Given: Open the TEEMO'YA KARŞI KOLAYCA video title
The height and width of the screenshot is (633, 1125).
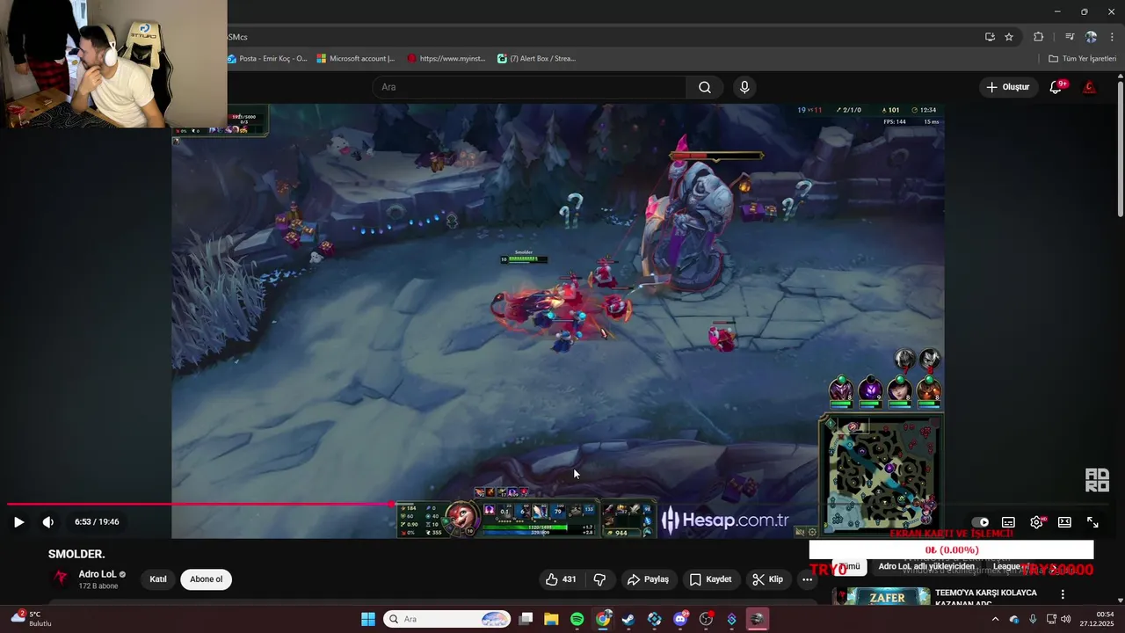Looking at the screenshot, I should pos(986,598).
